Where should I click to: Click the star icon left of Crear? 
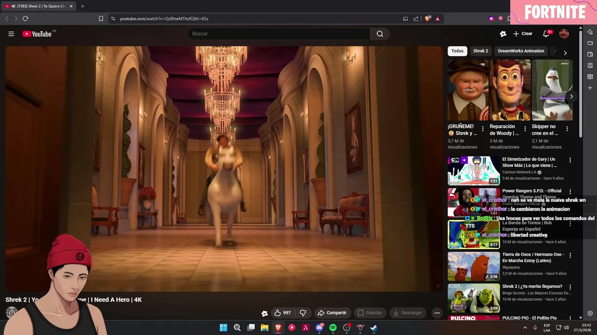(503, 33)
